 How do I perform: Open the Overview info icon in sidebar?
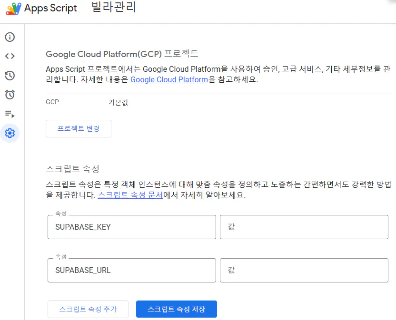[10, 37]
